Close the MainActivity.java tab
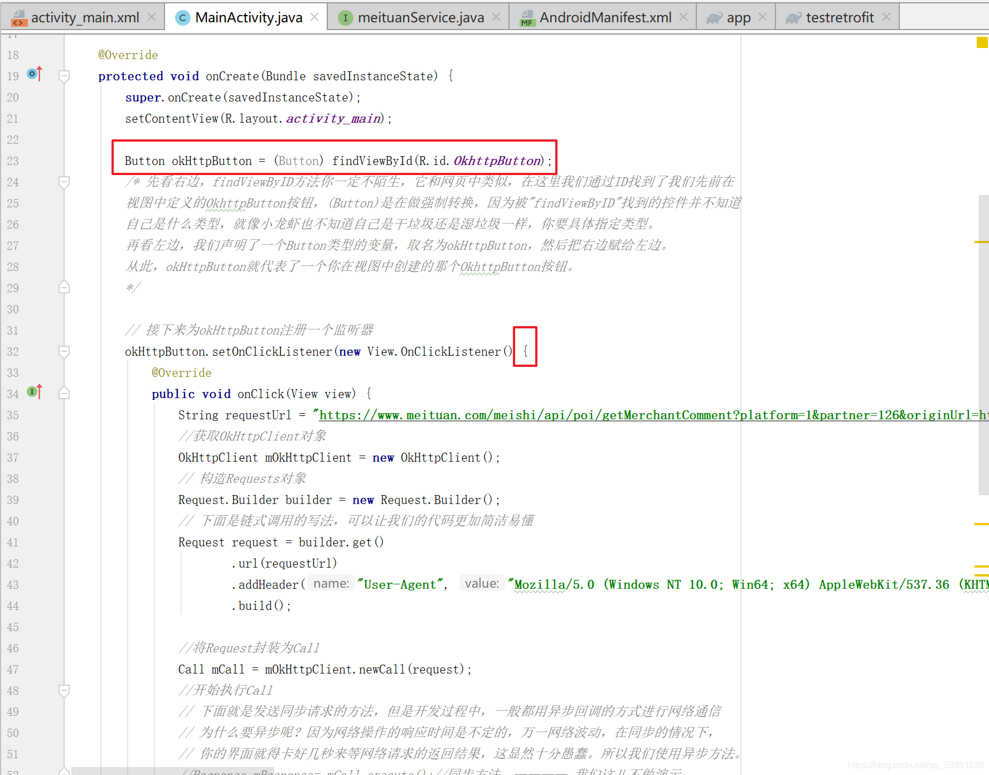The width and height of the screenshot is (989, 775). click(x=314, y=17)
